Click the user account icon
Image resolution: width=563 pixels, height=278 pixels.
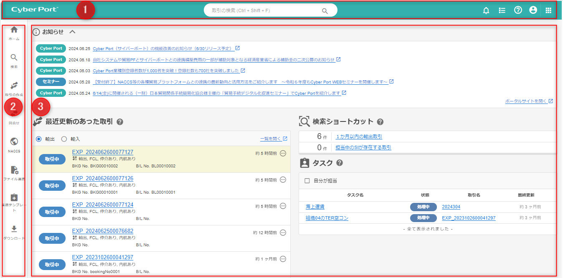point(533,10)
